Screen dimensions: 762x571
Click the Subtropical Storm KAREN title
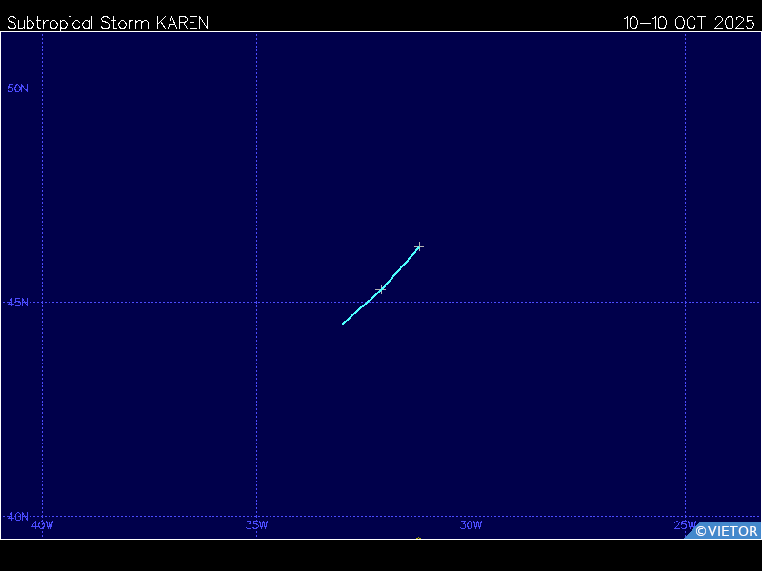(108, 23)
